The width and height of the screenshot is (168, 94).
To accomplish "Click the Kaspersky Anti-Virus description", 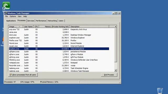I will tap(79, 30).
